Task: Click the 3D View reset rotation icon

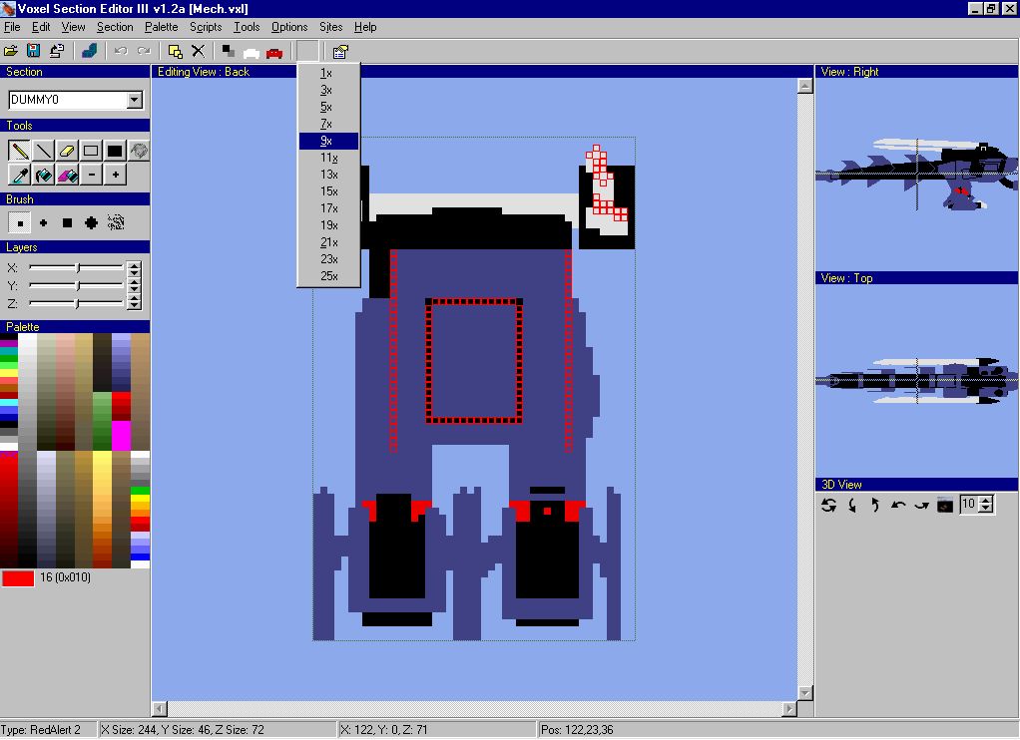Action: click(828, 506)
